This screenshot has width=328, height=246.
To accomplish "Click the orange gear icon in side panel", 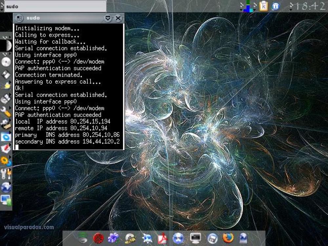I will point(6,161).
